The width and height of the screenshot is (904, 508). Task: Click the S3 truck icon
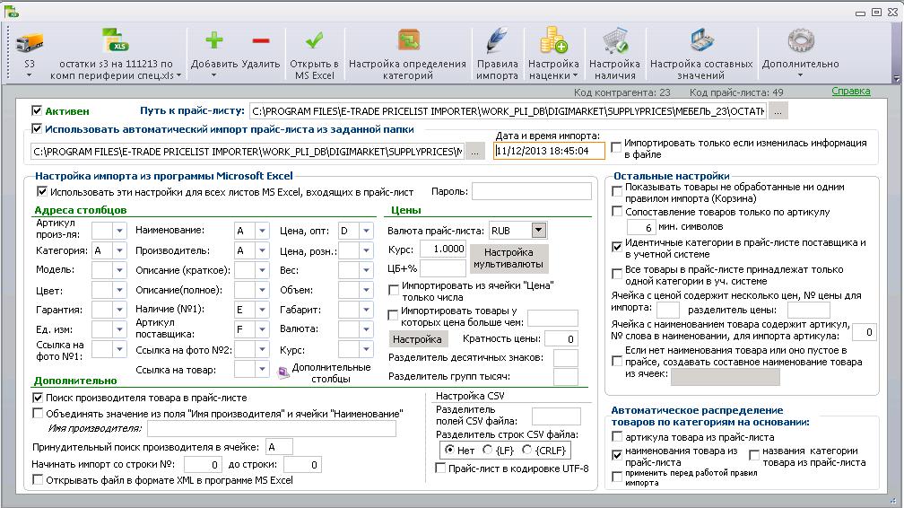click(x=30, y=43)
